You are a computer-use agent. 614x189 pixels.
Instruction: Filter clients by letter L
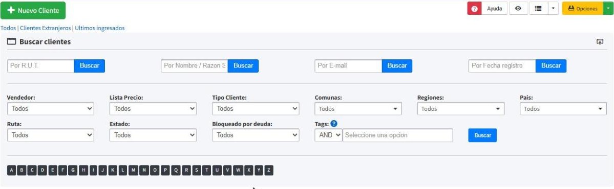pos(123,170)
